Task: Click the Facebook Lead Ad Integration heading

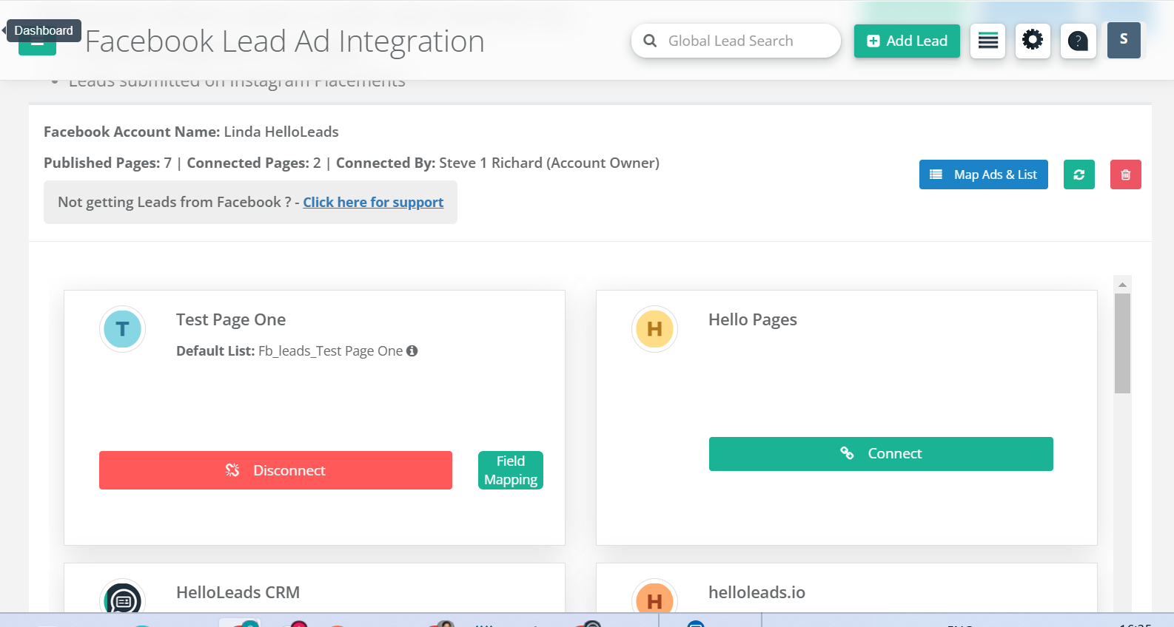Action: [285, 41]
